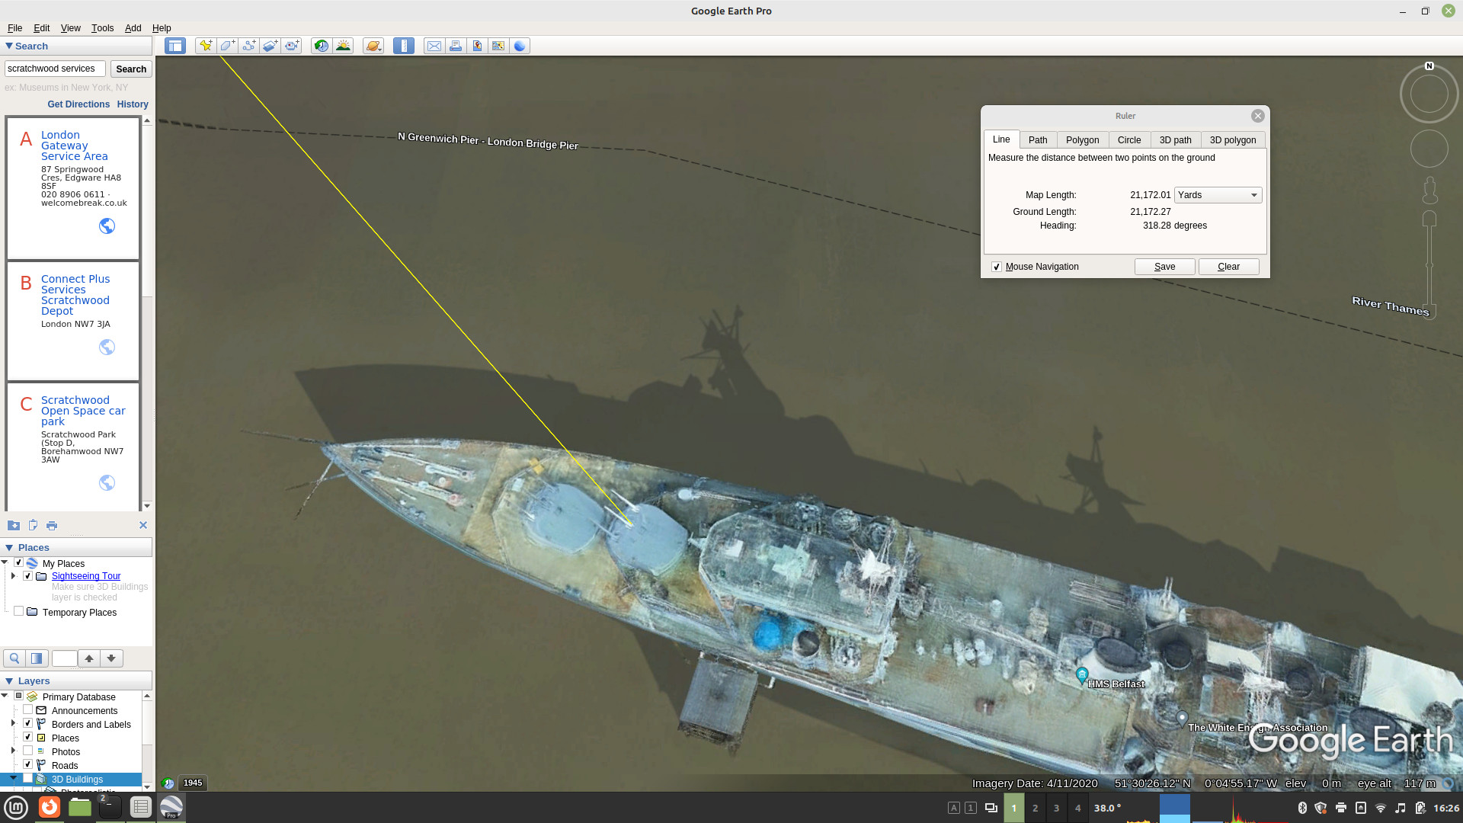The width and height of the screenshot is (1463, 823).
Task: Switch to the Polygon ruler tab
Action: pyautogui.click(x=1082, y=139)
